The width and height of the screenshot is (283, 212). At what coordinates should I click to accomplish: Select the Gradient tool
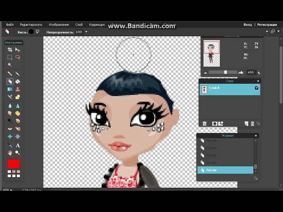coord(10,89)
